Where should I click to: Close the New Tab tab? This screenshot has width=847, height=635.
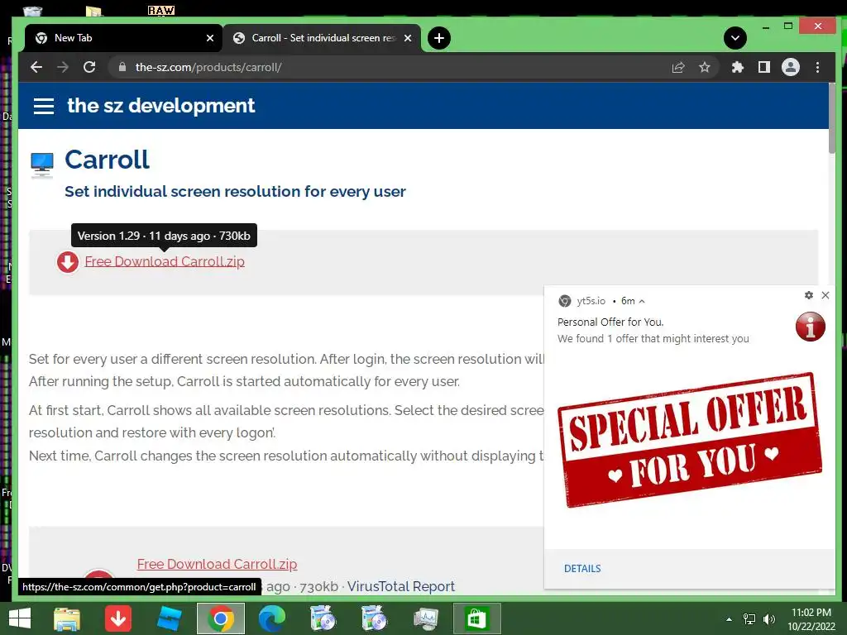click(x=210, y=38)
